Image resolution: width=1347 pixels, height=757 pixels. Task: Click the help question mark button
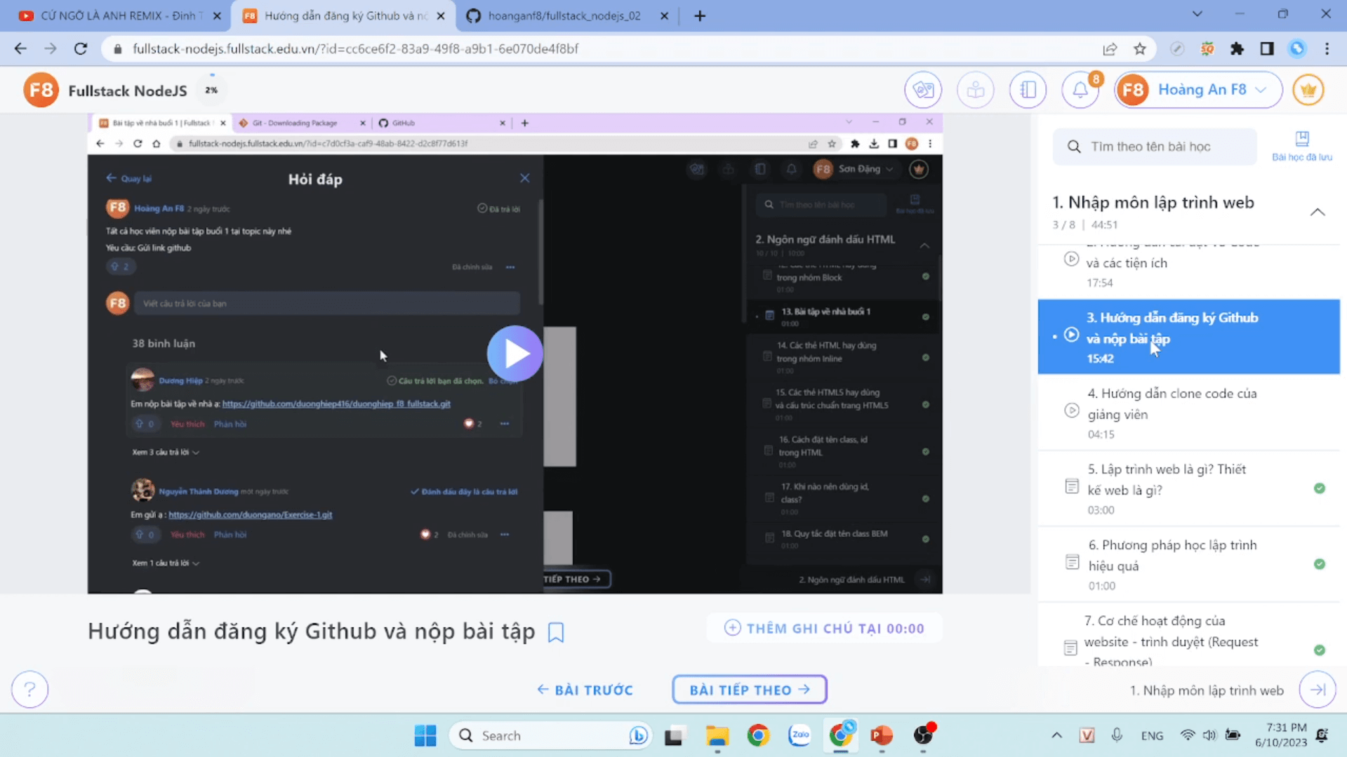pos(29,690)
